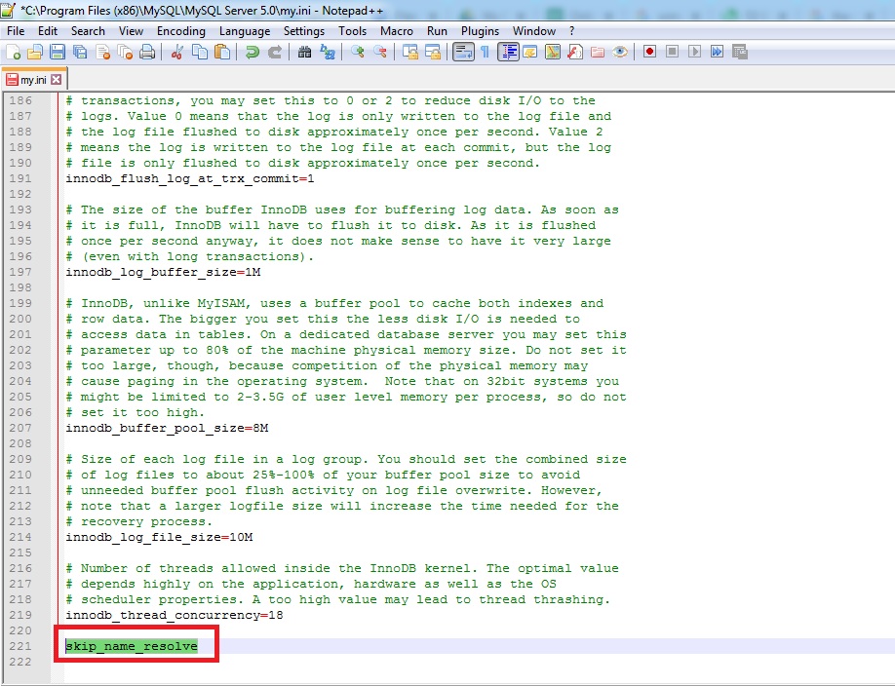Toggle Show All Characters pilcrow button
This screenshot has width=895, height=686.
[x=485, y=52]
